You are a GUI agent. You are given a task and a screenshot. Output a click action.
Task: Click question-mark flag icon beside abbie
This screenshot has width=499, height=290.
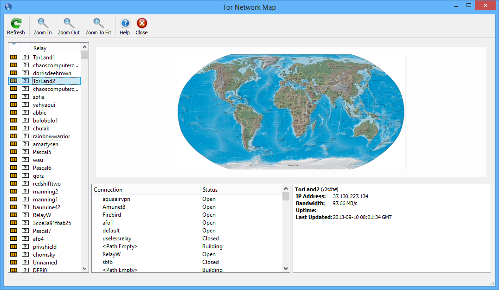(x=25, y=112)
